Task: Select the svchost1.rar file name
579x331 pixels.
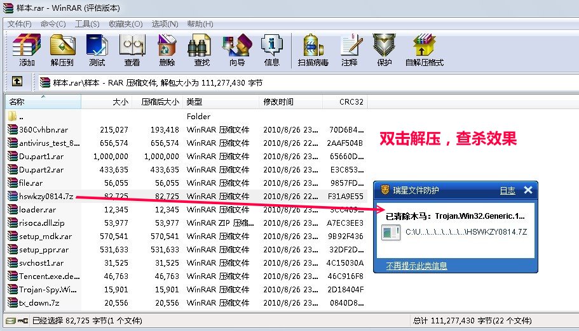Action: pos(41,263)
